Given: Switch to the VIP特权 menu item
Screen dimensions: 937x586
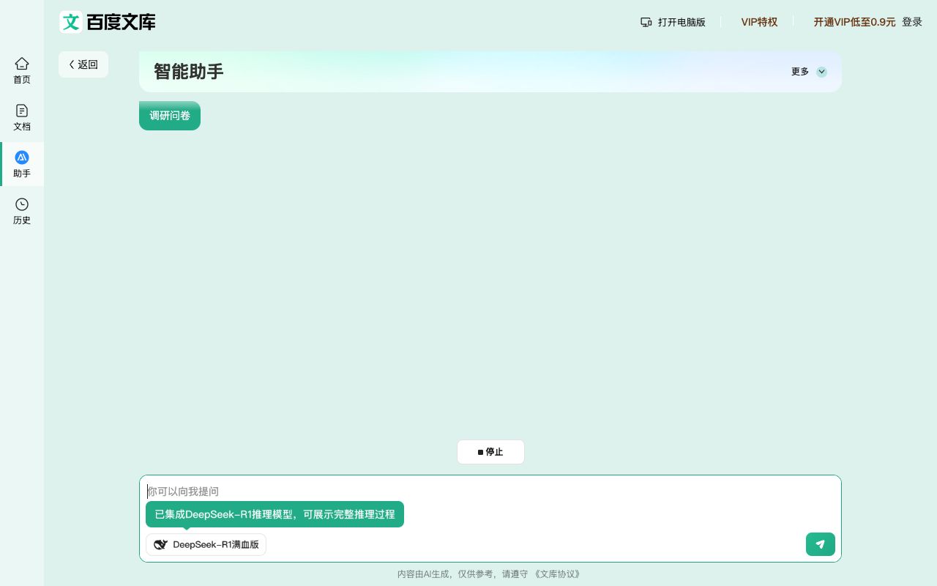Looking at the screenshot, I should pos(759,22).
